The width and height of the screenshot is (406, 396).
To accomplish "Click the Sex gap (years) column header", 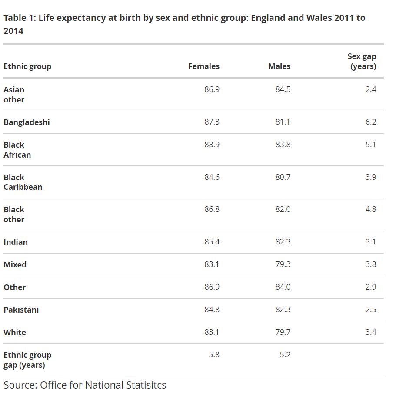I will tap(362, 61).
